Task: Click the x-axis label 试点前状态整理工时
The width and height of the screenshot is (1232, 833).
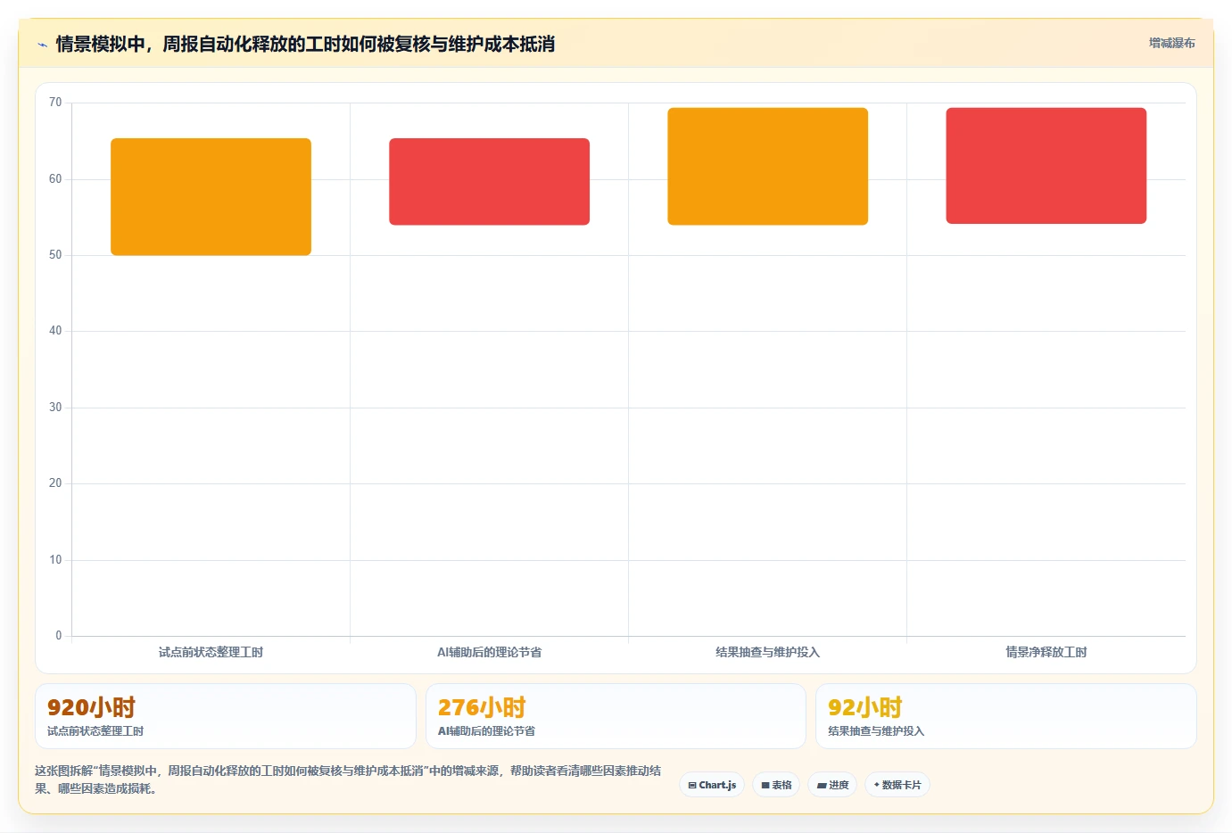Action: 211,652
